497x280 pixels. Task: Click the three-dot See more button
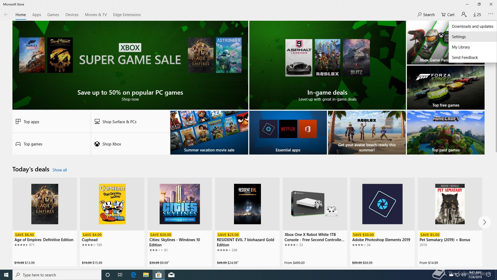tap(491, 14)
